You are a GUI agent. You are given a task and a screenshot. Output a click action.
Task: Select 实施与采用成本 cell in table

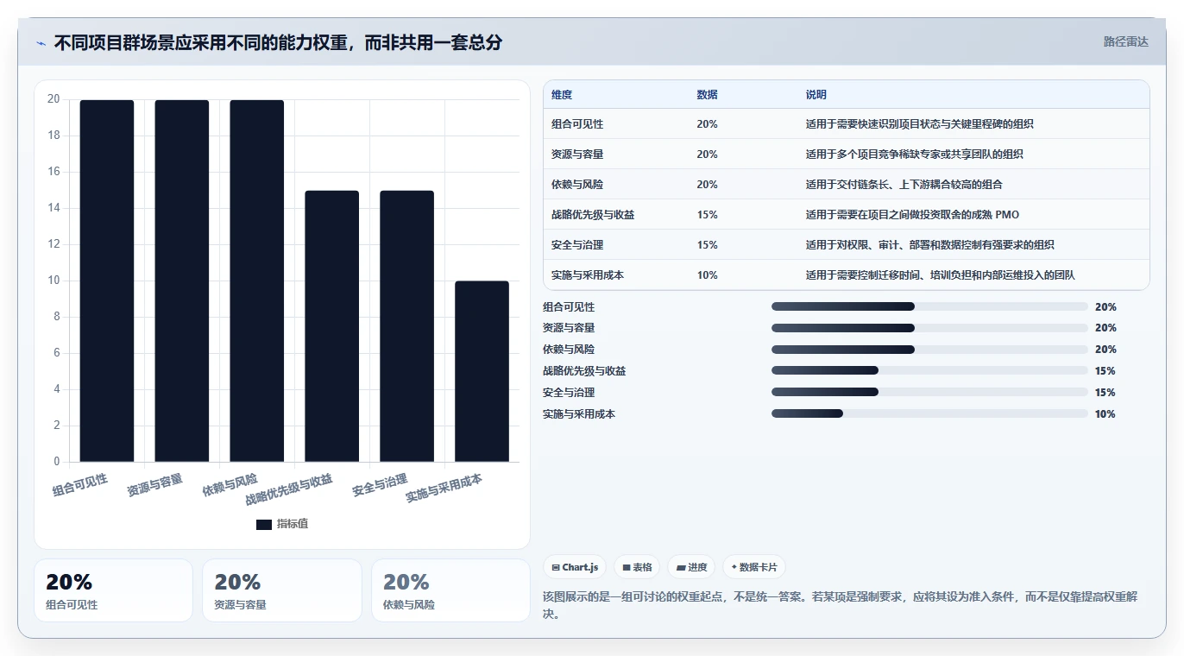pyautogui.click(x=588, y=275)
